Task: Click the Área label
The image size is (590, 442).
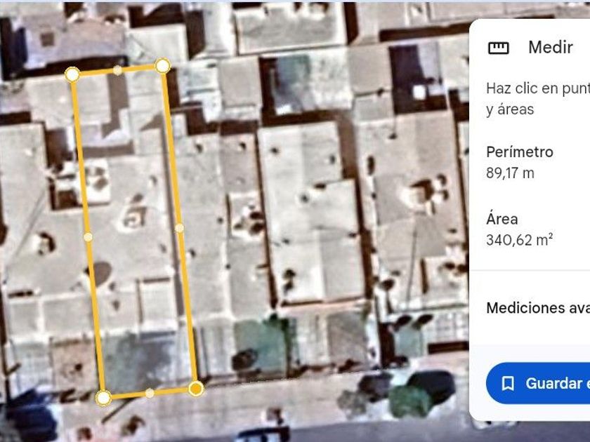Action: pos(502,218)
